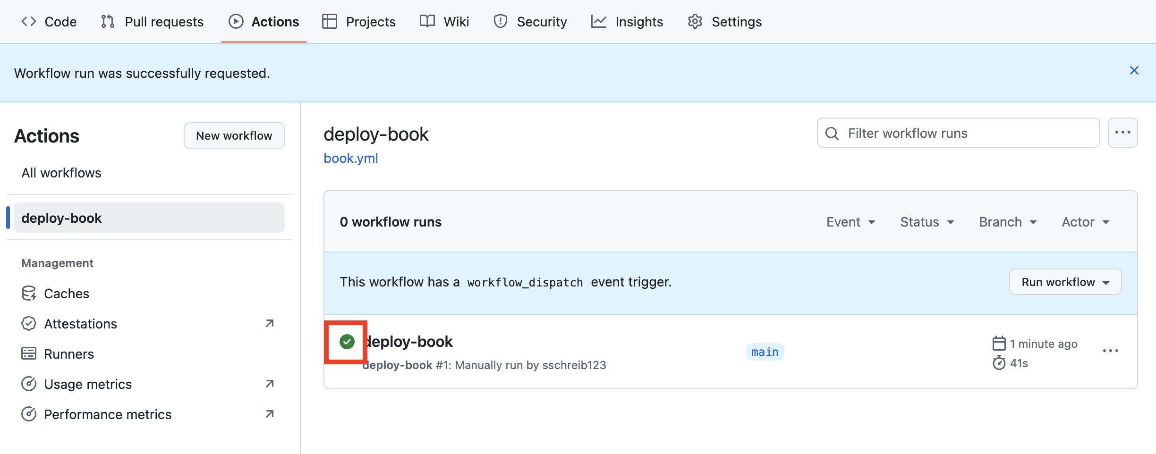Viewport: 1156px width, 454px height.
Task: Open Performance metrics in sidebar
Action: point(108,414)
